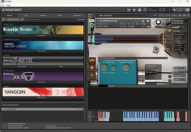Screen dimensions: 191x132
Task: Show Yangqin Instruments list
Action: [41, 98]
